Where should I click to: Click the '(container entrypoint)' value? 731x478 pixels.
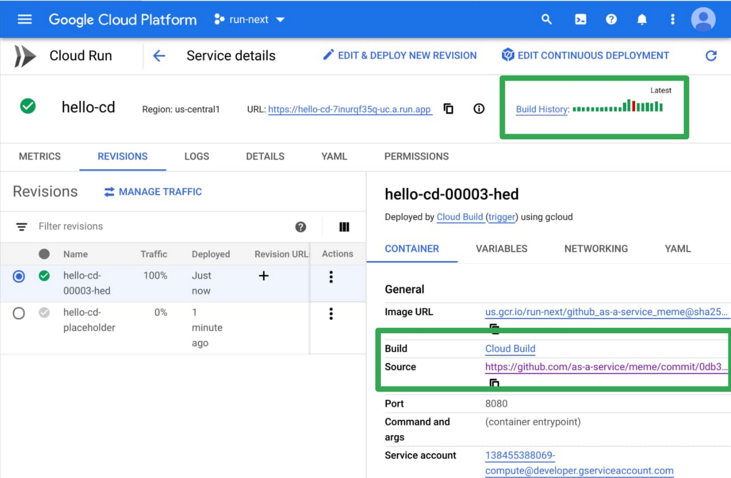[533, 422]
